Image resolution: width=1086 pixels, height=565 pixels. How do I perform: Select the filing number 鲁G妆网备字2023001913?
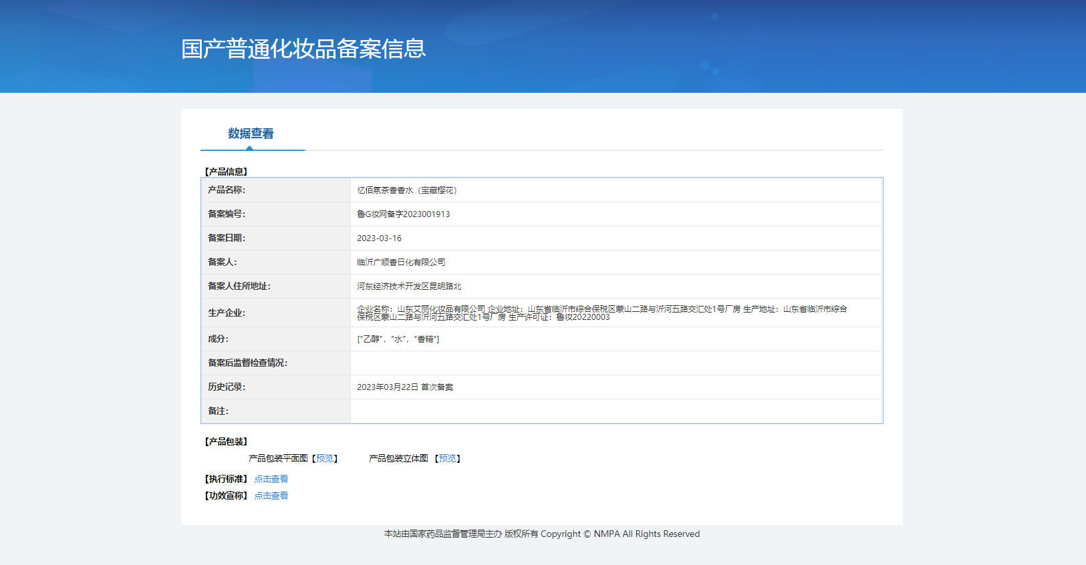[x=404, y=214]
